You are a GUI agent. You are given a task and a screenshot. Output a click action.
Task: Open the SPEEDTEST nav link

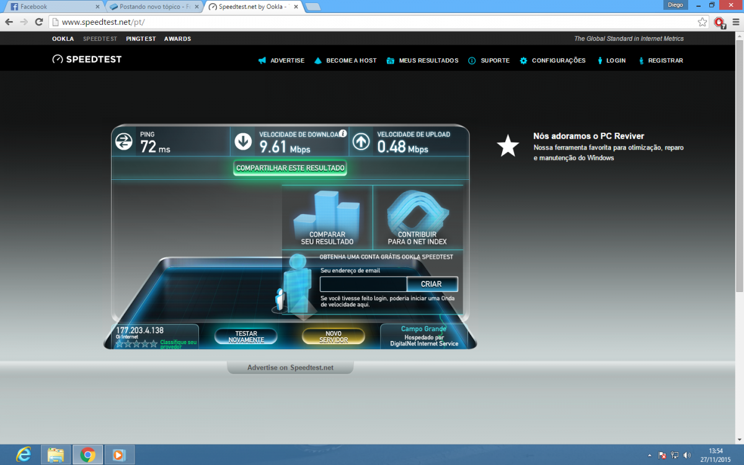[100, 38]
